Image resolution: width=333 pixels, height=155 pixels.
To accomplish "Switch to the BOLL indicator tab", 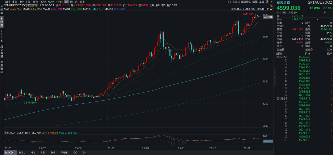I will (x=22, y=153).
